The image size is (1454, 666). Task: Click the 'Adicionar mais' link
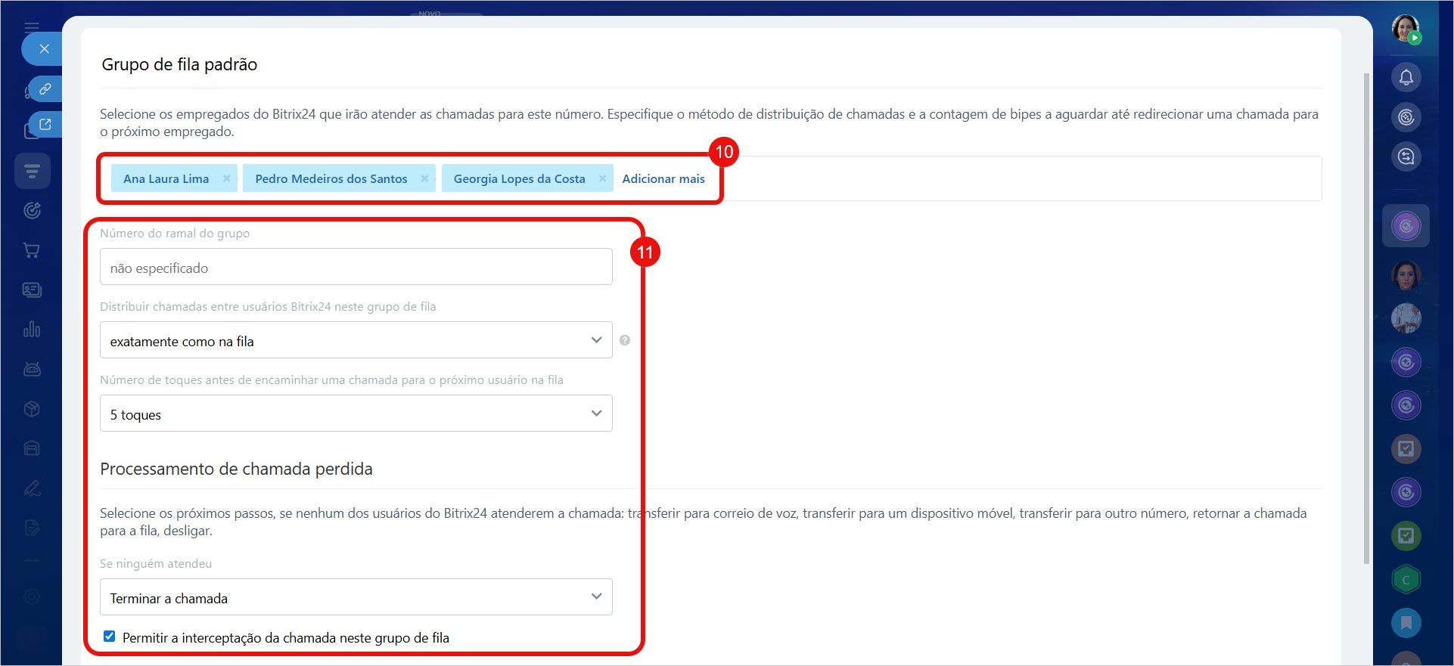coord(663,178)
